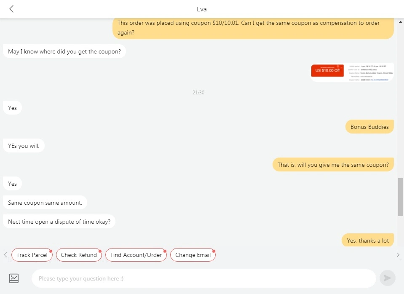Show previous quick replies with the left chevron
The width and height of the screenshot is (404, 294).
5,255
